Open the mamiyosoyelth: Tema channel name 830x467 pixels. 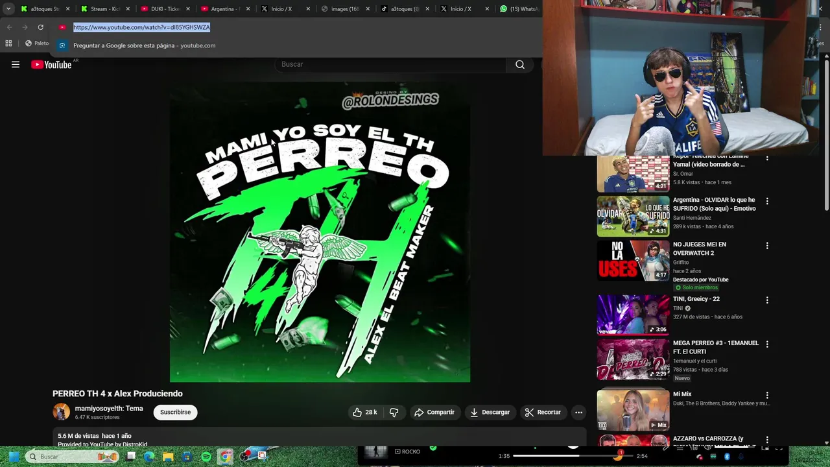[x=109, y=408]
